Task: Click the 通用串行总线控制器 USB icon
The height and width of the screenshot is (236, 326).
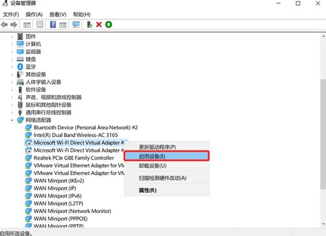Action: (x=20, y=112)
